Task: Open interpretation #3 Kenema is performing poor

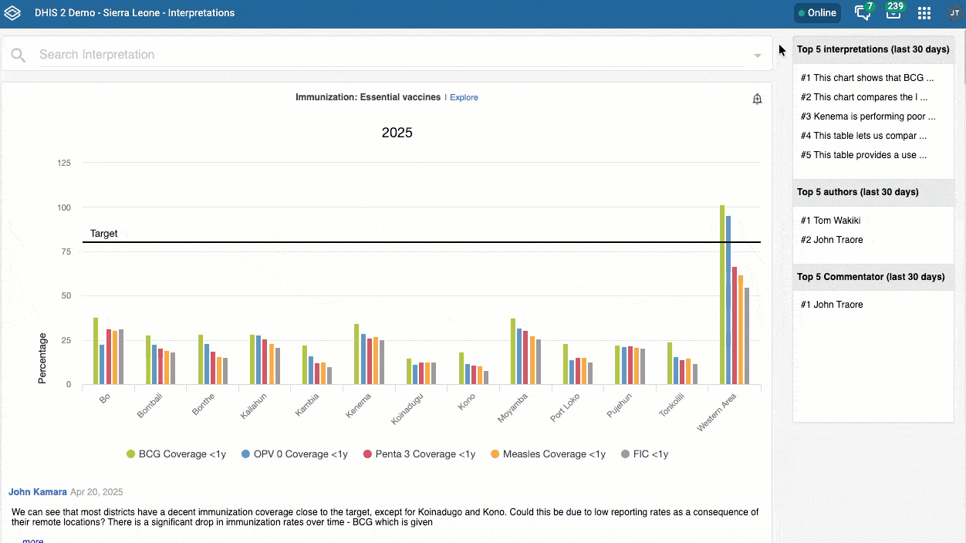Action: tap(868, 116)
